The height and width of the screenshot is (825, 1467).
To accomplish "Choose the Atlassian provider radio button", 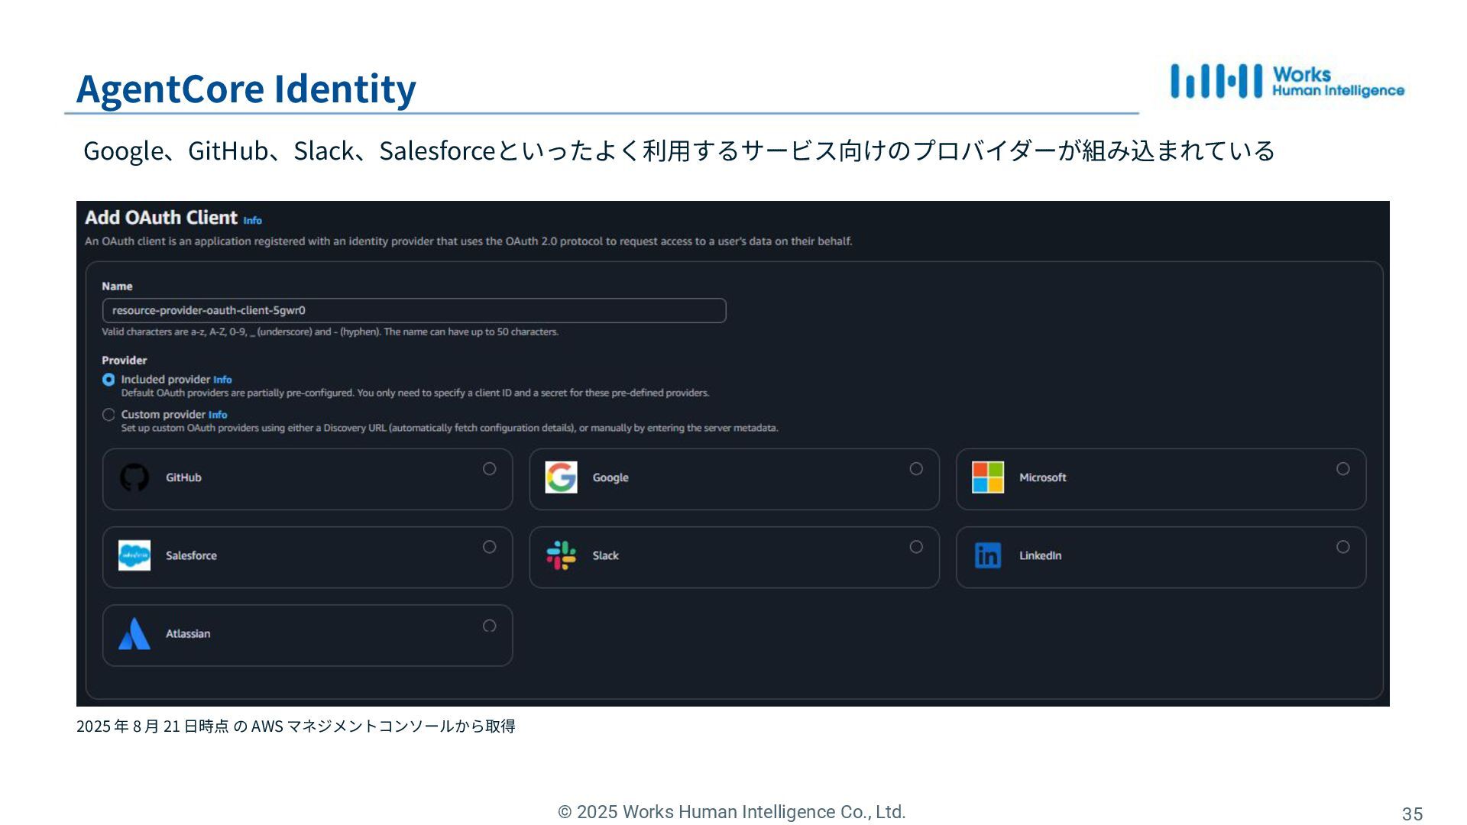I will tap(490, 626).
